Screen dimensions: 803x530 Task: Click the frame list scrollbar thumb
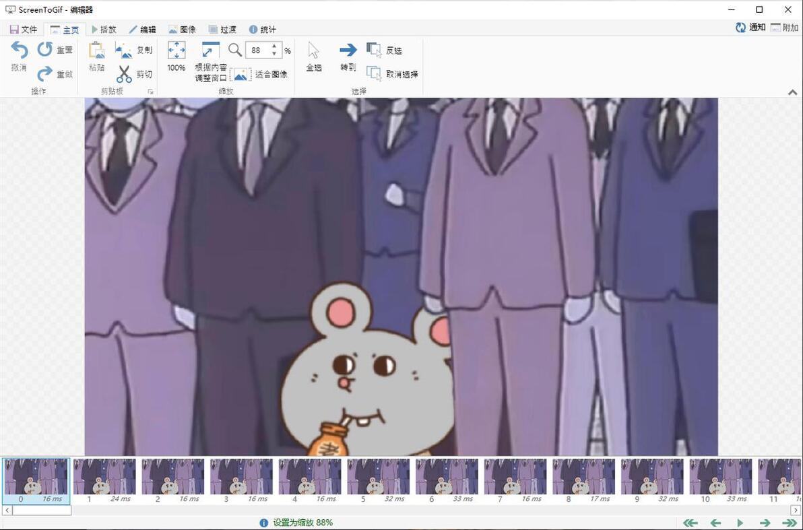click(42, 510)
